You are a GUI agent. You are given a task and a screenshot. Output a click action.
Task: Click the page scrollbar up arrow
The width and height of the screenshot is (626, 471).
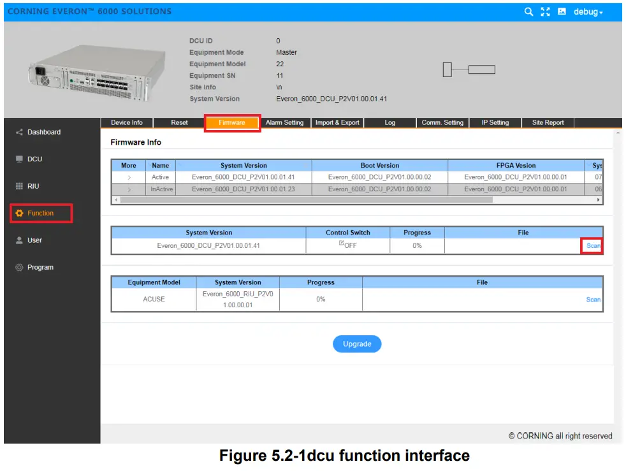coord(618,133)
